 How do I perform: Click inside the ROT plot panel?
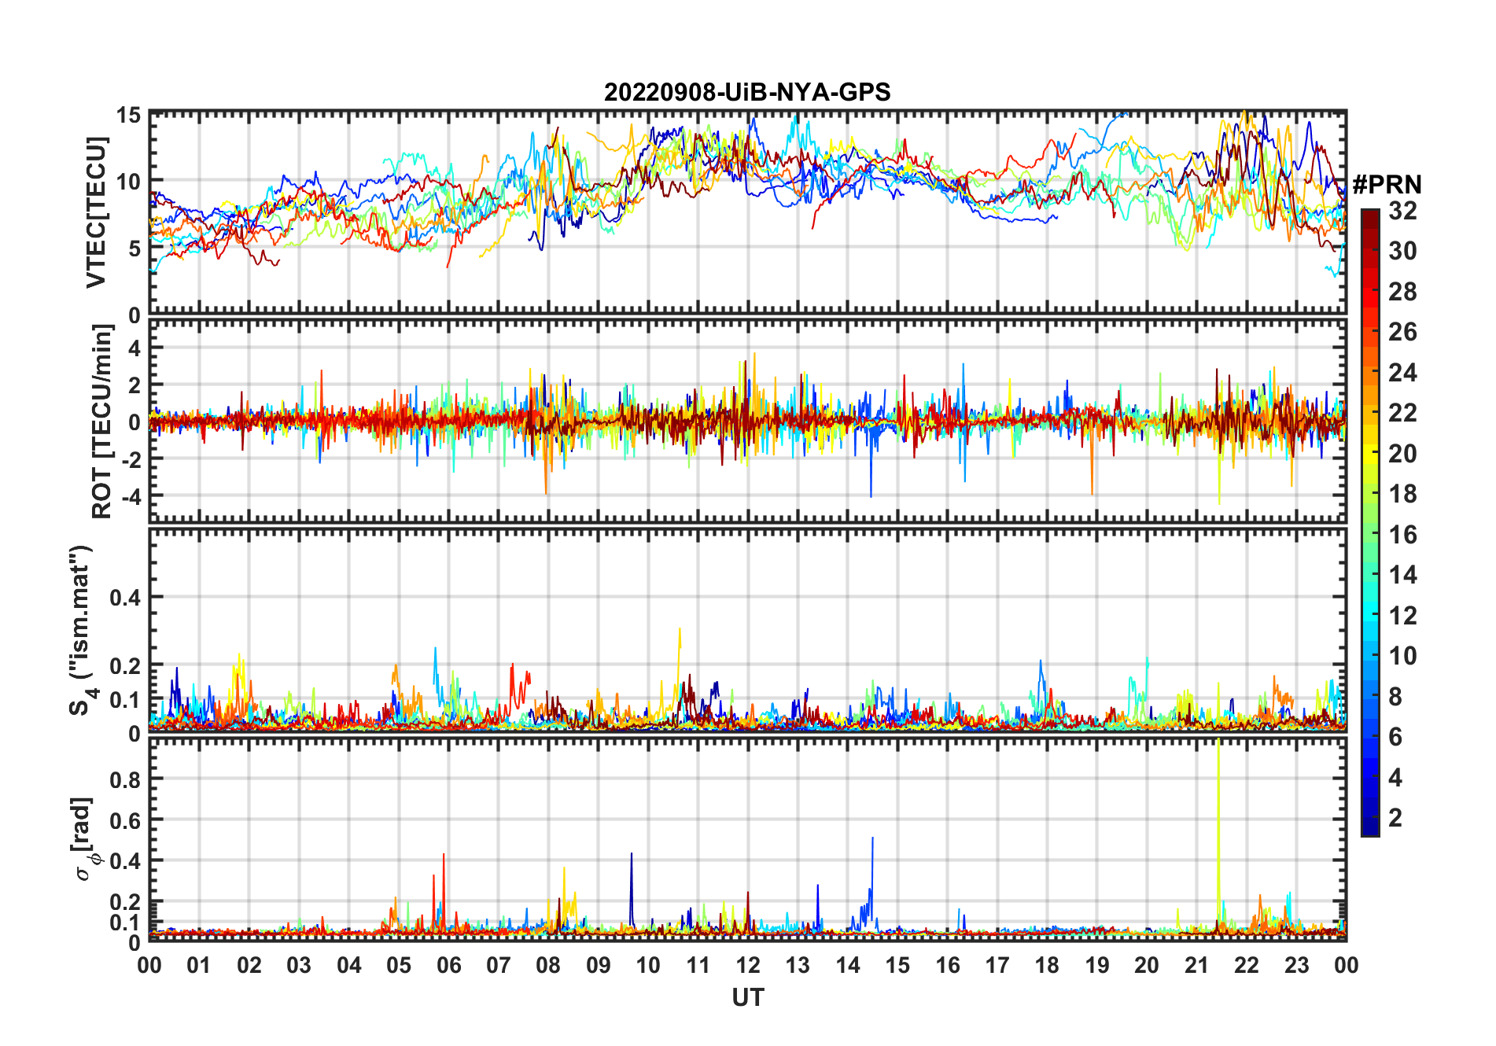748,421
